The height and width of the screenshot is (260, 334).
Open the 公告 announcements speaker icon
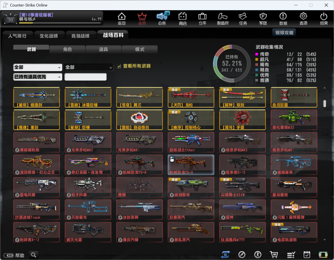click(162, 19)
